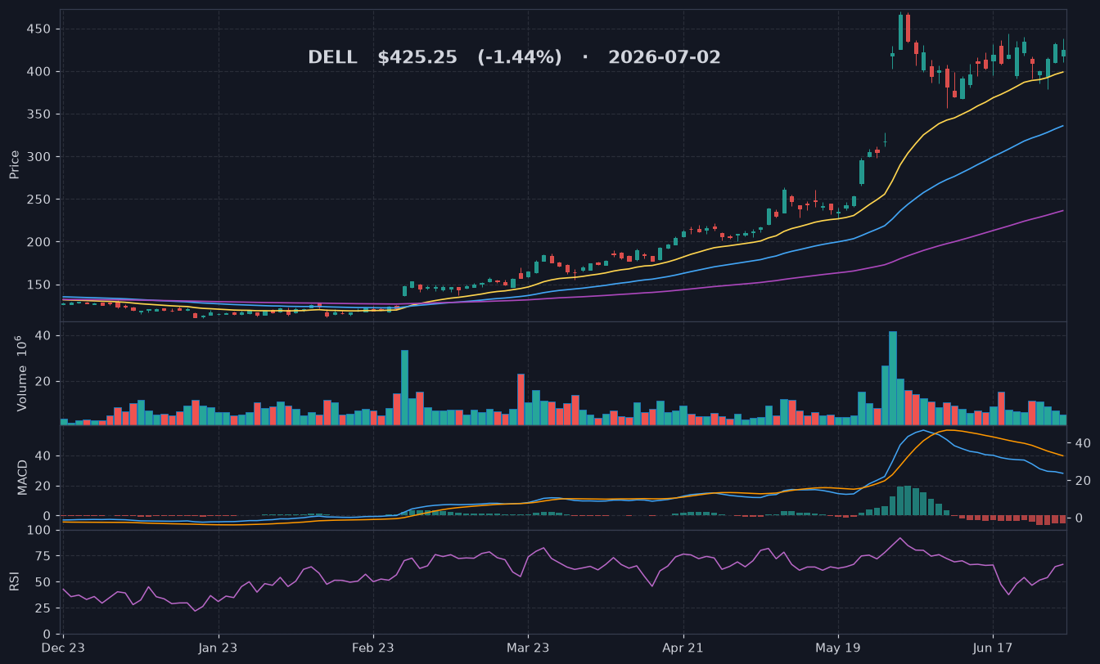Click the Price axis label
The width and height of the screenshot is (1100, 664).
click(x=14, y=164)
